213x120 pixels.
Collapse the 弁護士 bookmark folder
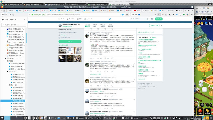coord(6,61)
